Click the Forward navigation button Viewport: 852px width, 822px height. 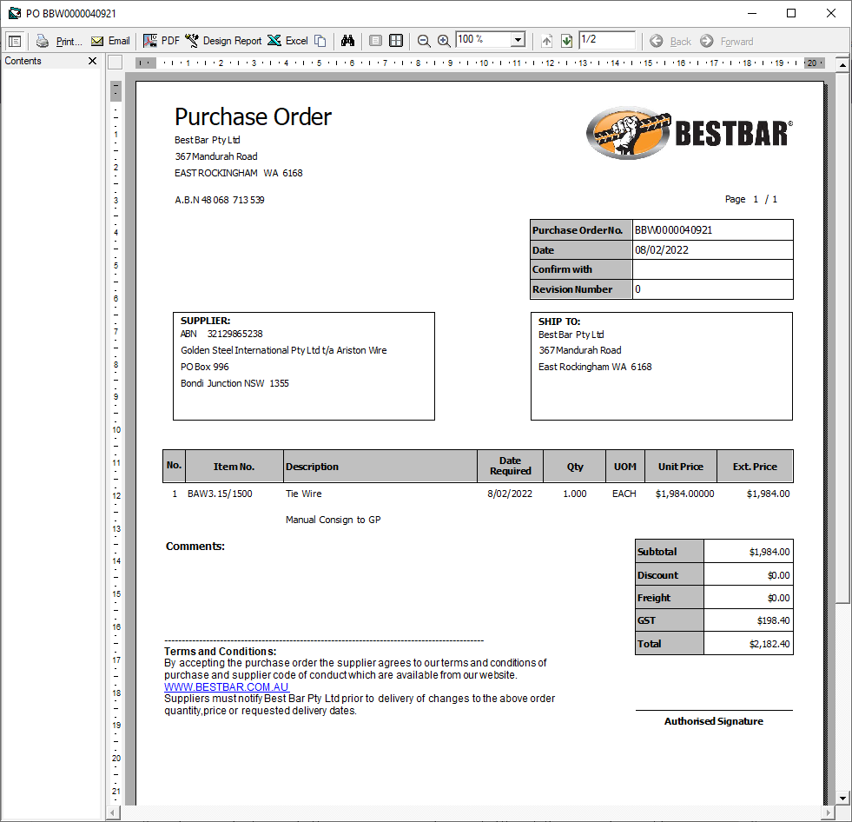(x=726, y=42)
